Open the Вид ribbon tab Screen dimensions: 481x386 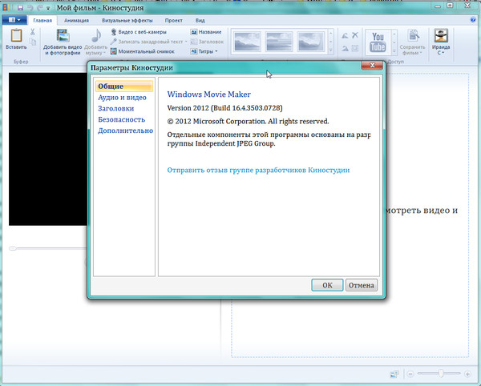coord(200,21)
